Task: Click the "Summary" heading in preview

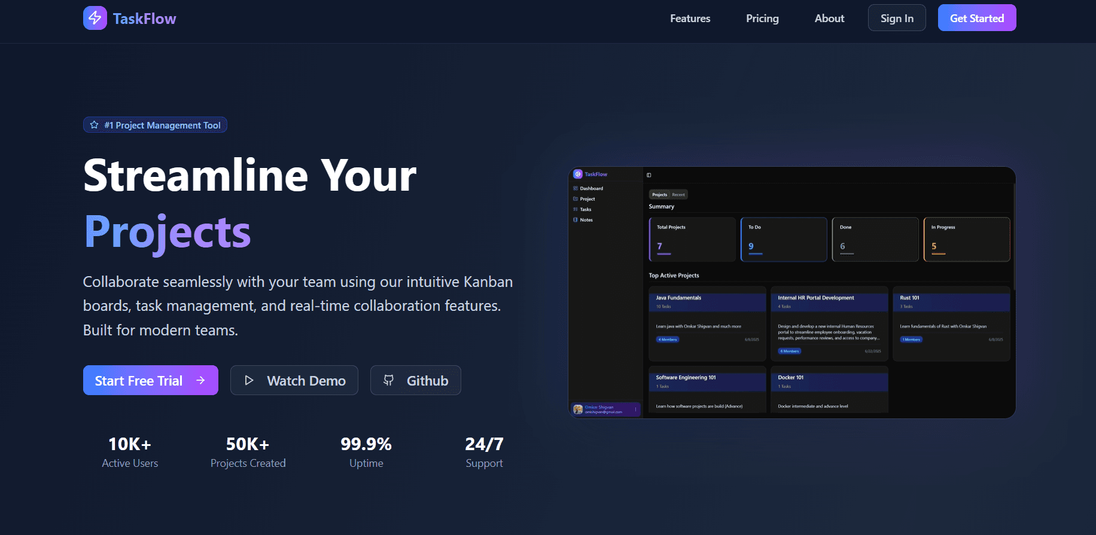Action: (661, 206)
